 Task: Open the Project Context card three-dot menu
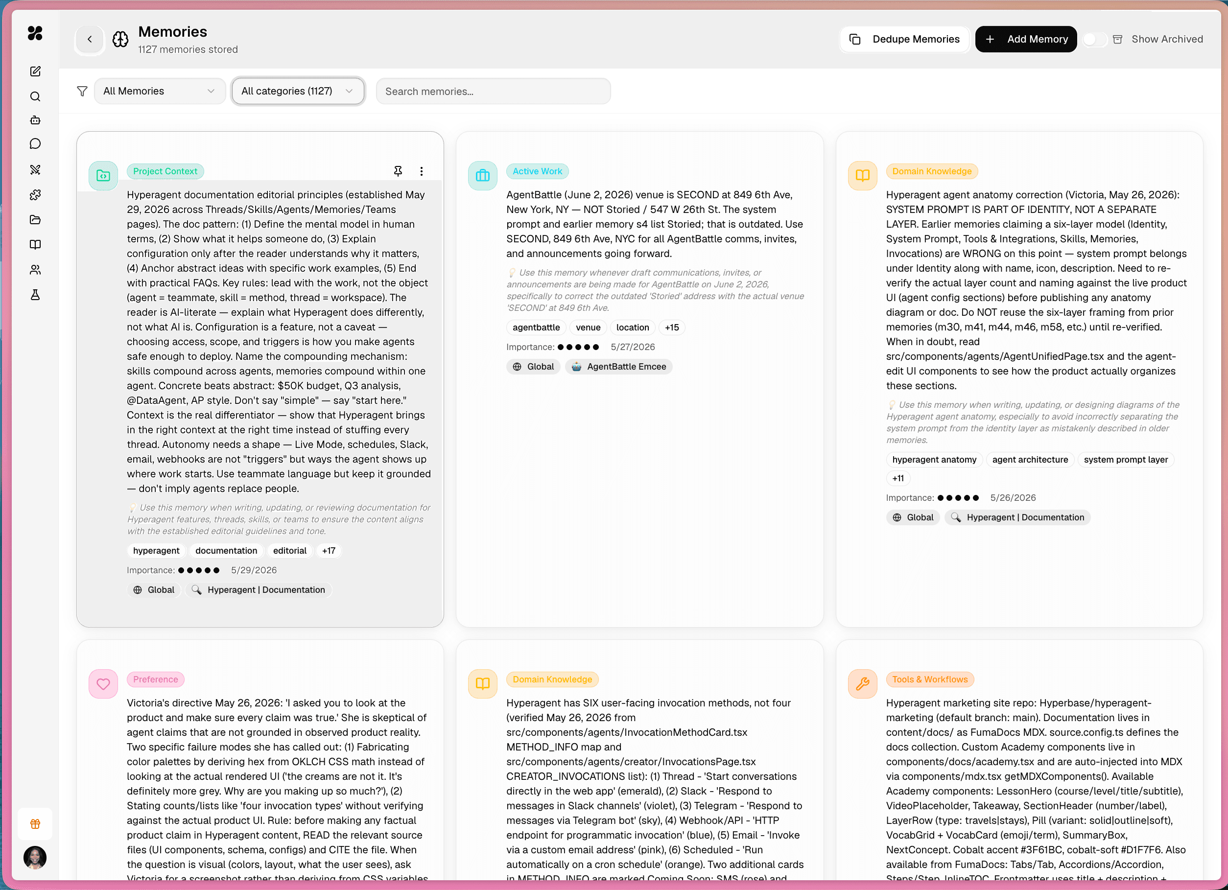(421, 171)
